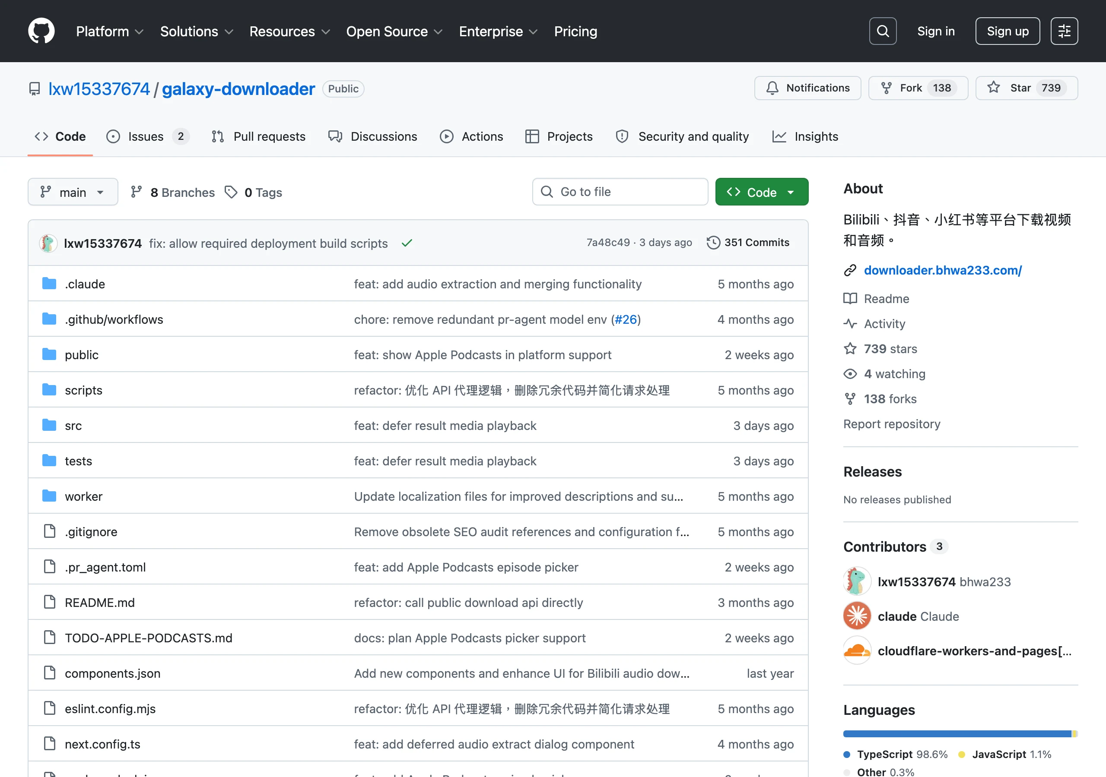The image size is (1106, 777).
Task: Open the Insights tab
Action: point(805,136)
